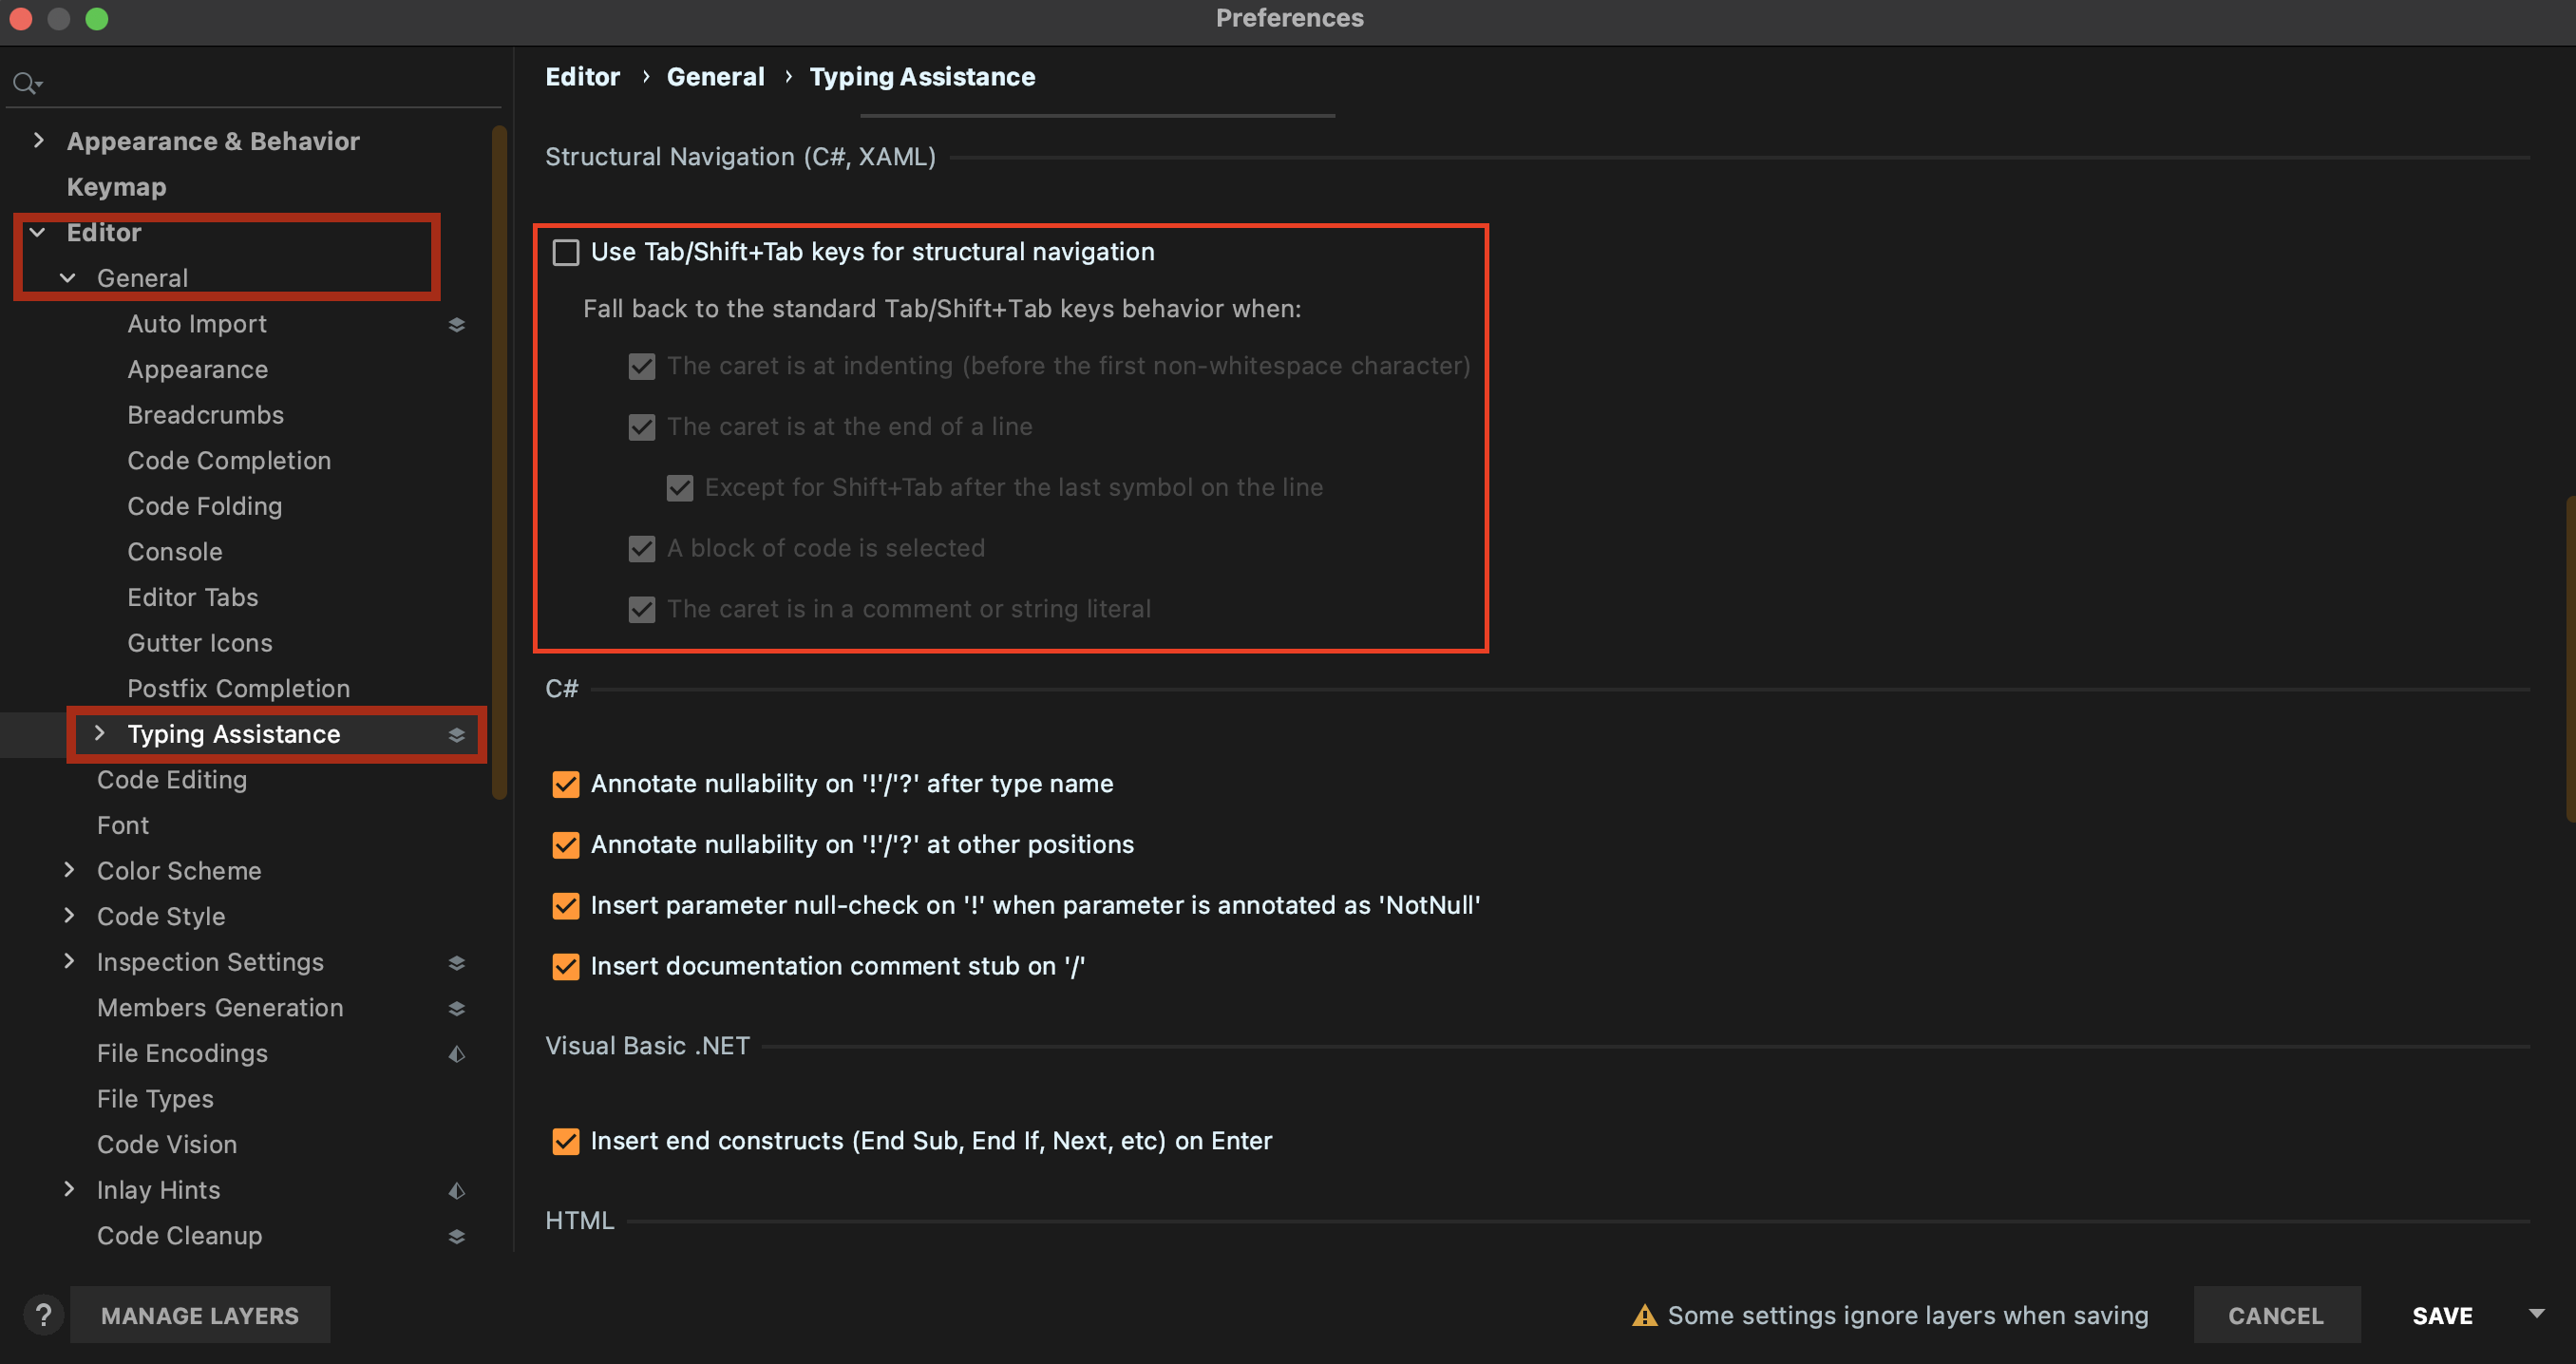This screenshot has height=1364, width=2576.
Task: Click the sidebar tree scrollbar thumb
Action: point(500,462)
